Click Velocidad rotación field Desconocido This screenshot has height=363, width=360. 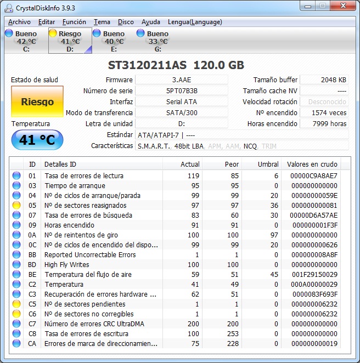(x=324, y=101)
